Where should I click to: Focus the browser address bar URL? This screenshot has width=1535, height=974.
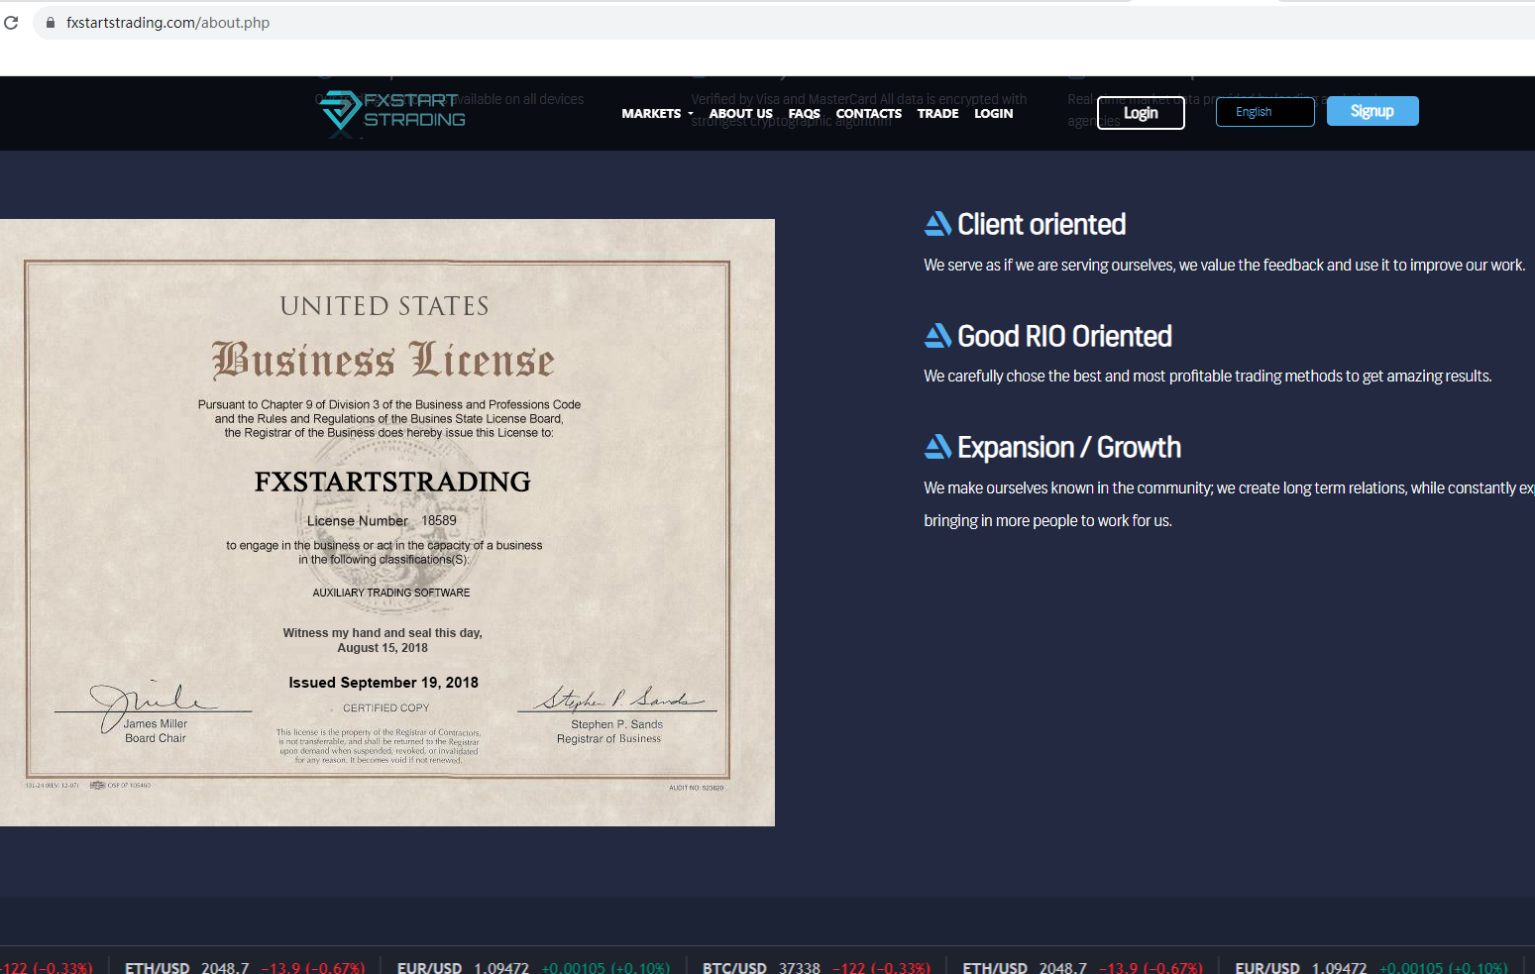(167, 22)
